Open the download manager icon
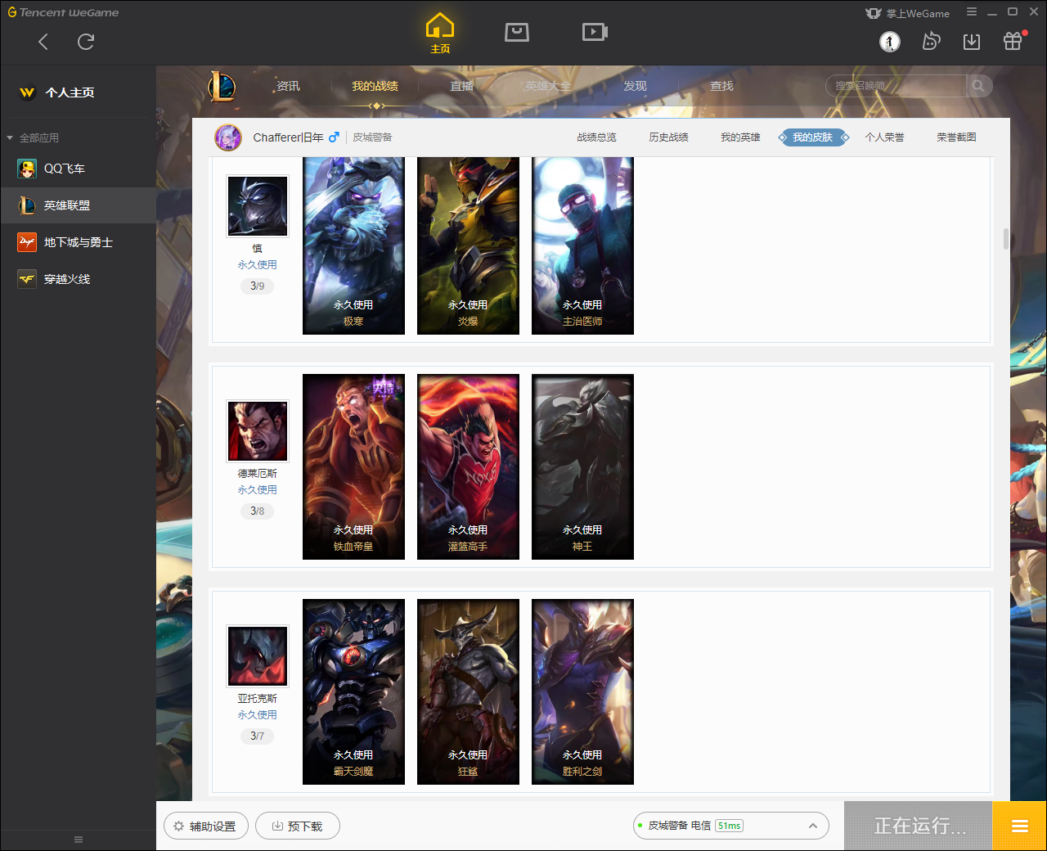 coord(972,42)
